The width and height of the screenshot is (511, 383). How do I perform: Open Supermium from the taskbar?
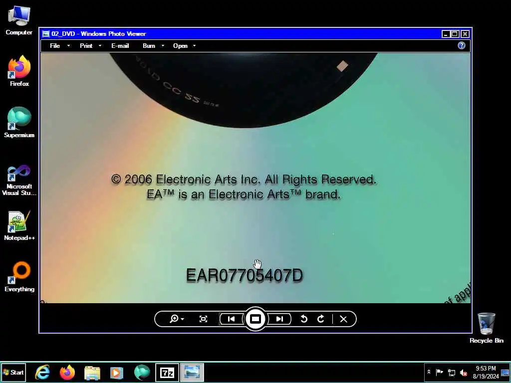point(142,373)
